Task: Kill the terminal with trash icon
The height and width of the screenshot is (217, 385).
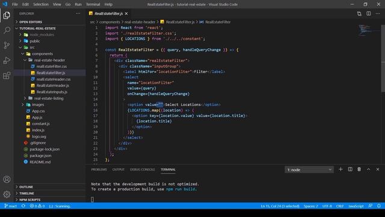Action: pyautogui.click(x=359, y=169)
